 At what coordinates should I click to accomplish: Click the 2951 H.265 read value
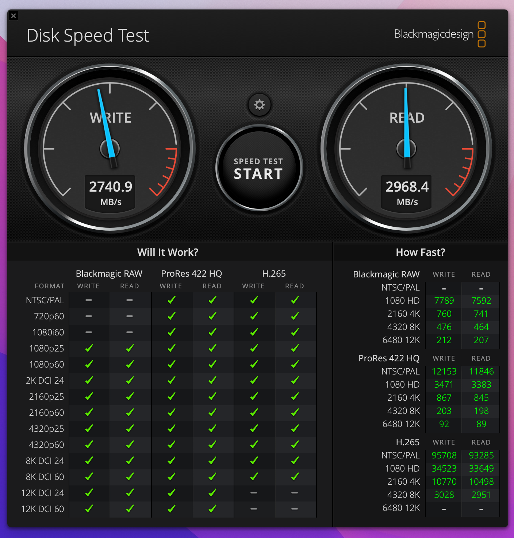tap(482, 495)
